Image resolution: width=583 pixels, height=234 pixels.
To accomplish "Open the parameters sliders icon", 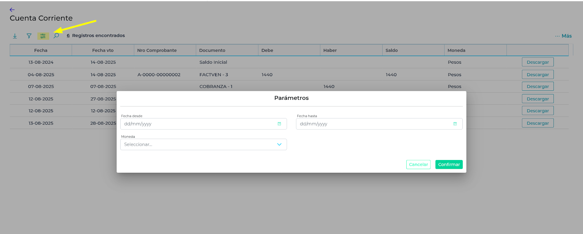I will click(x=43, y=36).
